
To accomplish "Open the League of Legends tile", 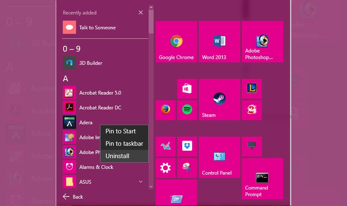I will click(252, 89).
